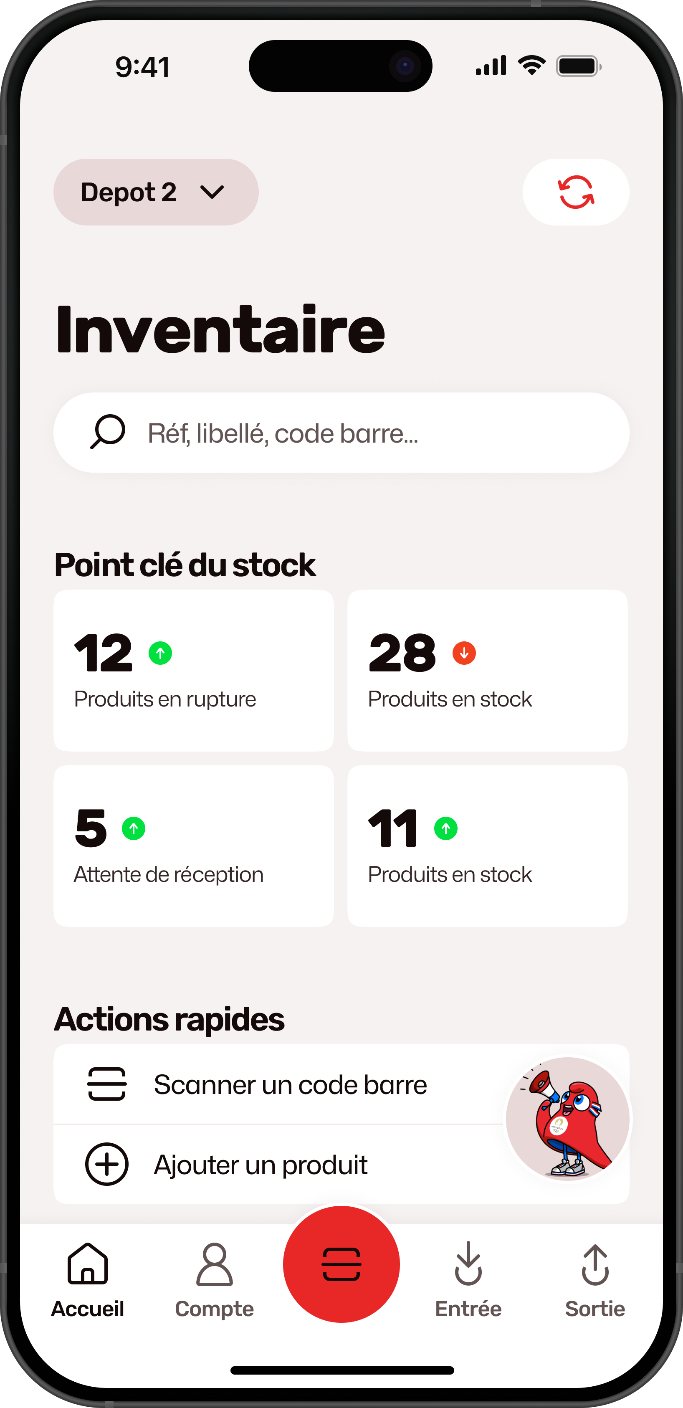
Task: Click the red down arrow beside 28
Action: [x=464, y=653]
